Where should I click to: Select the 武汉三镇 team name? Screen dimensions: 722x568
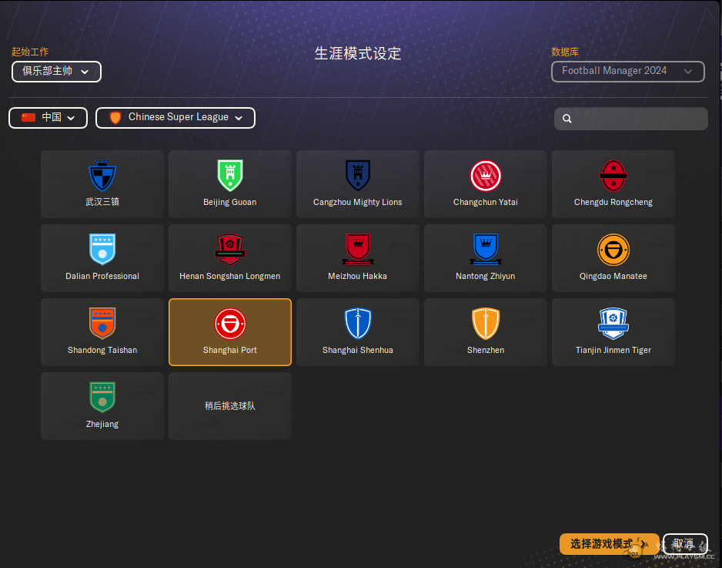(x=102, y=202)
